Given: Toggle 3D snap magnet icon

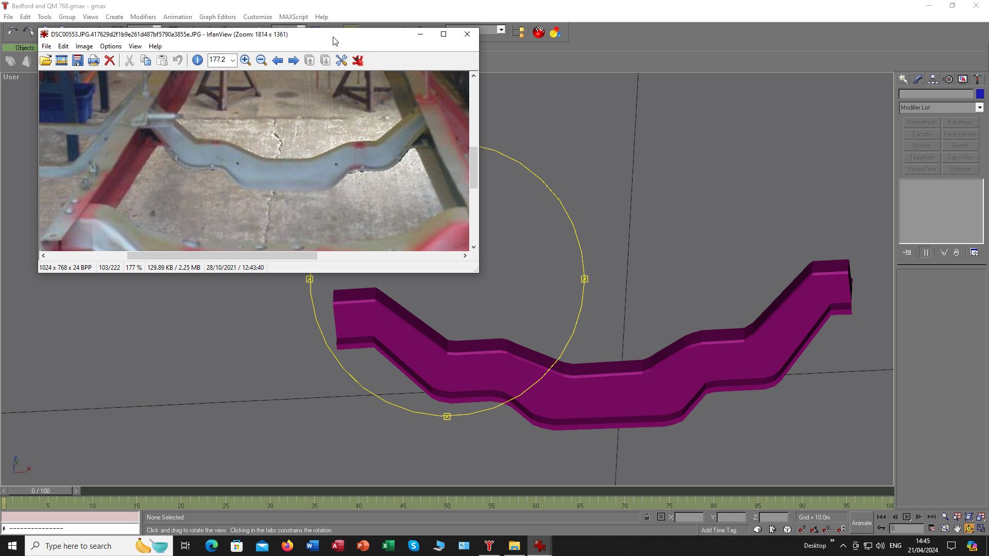Looking at the screenshot, I should tap(802, 530).
